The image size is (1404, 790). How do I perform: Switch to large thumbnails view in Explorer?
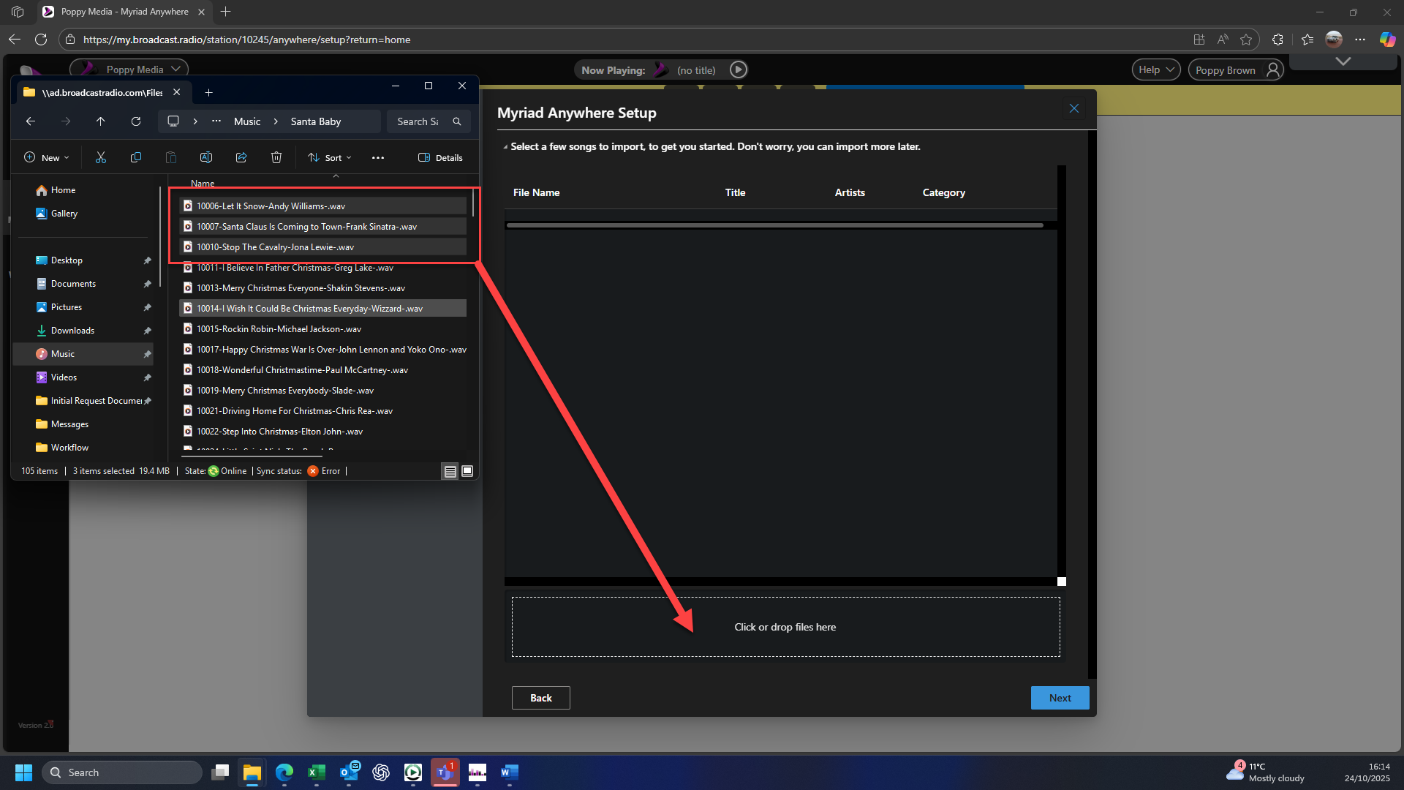coord(467,471)
